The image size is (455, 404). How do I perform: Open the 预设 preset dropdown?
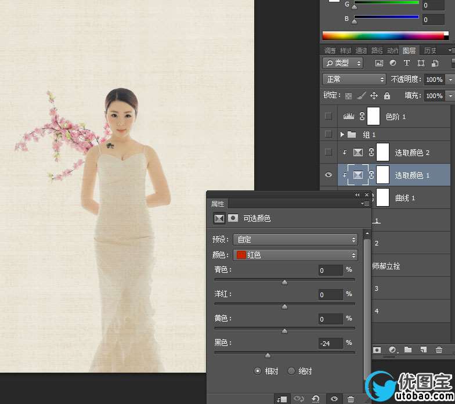(x=296, y=239)
